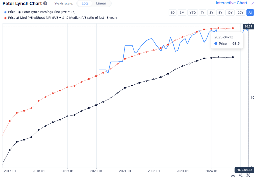Click the help question mark icon

(45, 4)
